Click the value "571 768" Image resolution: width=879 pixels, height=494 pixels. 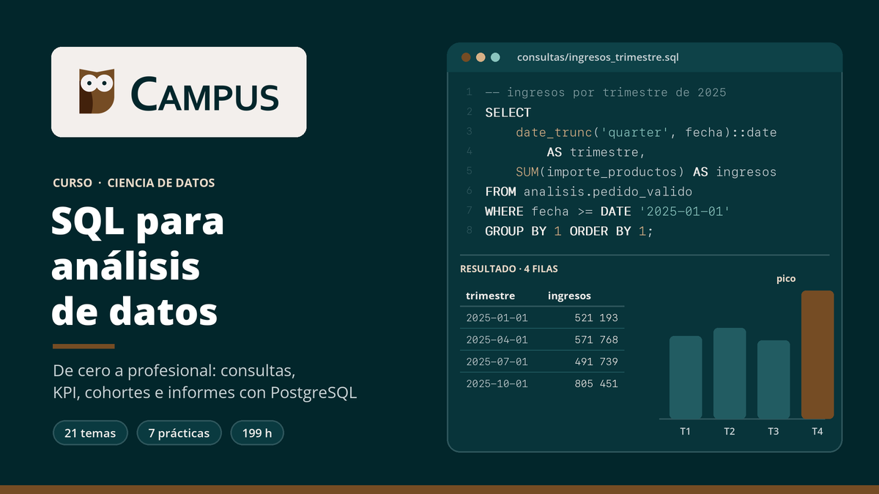(x=596, y=340)
